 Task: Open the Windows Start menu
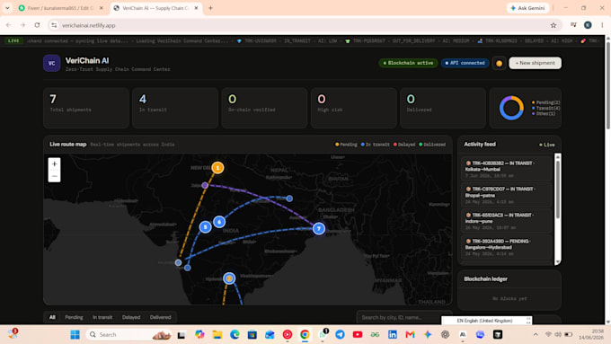pyautogui.click(x=75, y=335)
